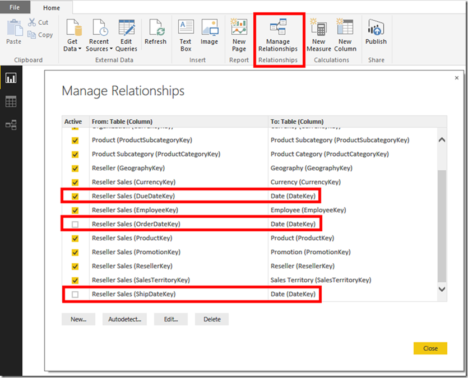468x378 pixels.
Task: Click the From: Table (Column) header
Action: pyautogui.click(x=122, y=122)
